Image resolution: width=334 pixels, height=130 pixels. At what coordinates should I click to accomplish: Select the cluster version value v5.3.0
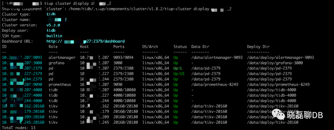[x=53, y=25]
